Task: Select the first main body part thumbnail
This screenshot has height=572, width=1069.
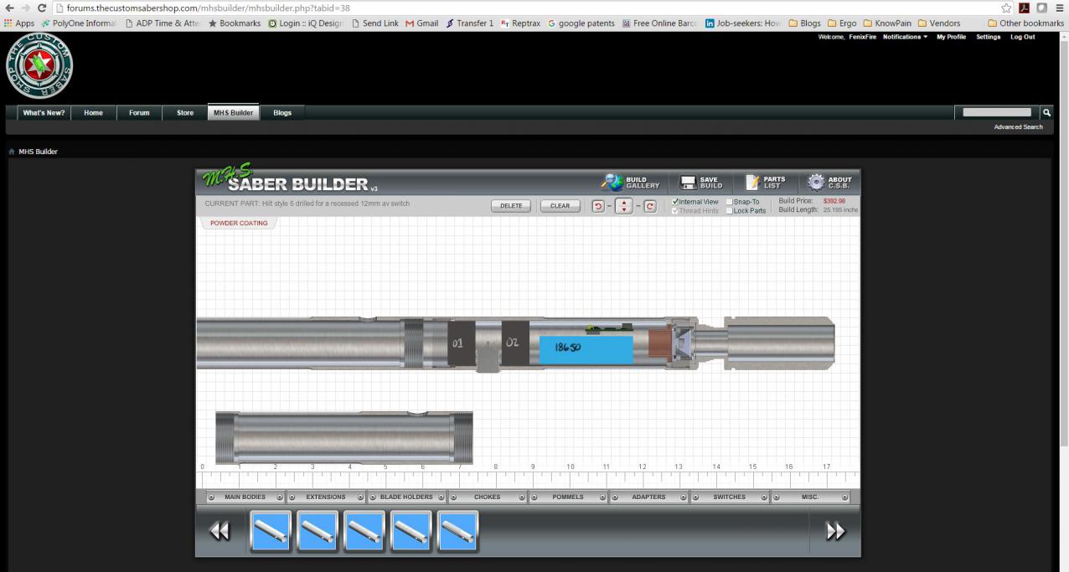Action: (x=271, y=531)
